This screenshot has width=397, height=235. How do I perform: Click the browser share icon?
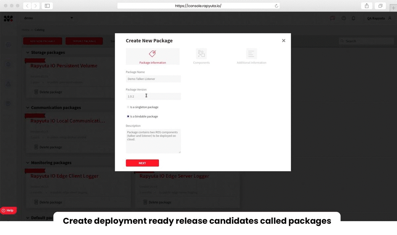367,6
